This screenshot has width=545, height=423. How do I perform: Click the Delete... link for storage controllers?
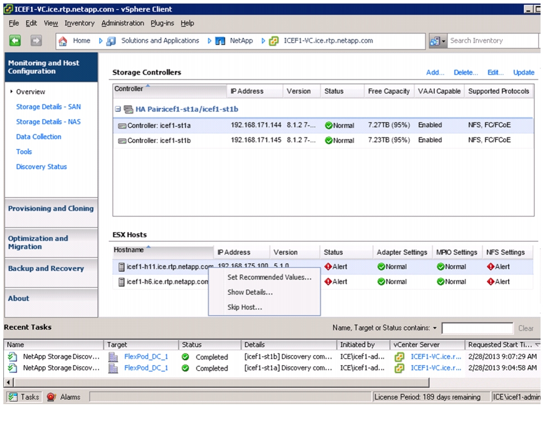466,73
